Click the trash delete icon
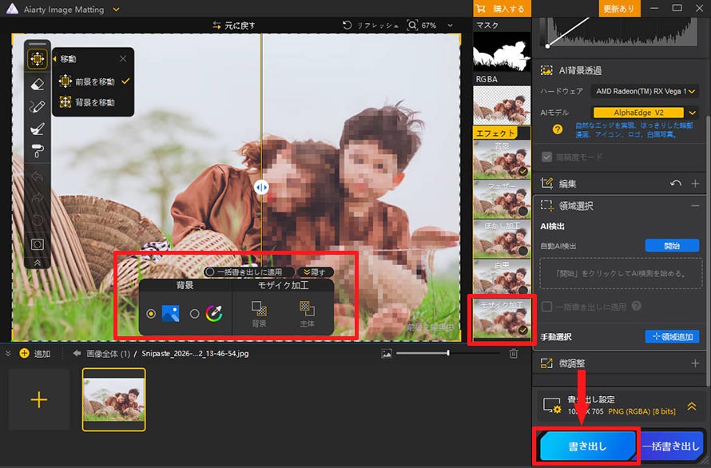Screen dimensions: 711x468 [x=514, y=353]
